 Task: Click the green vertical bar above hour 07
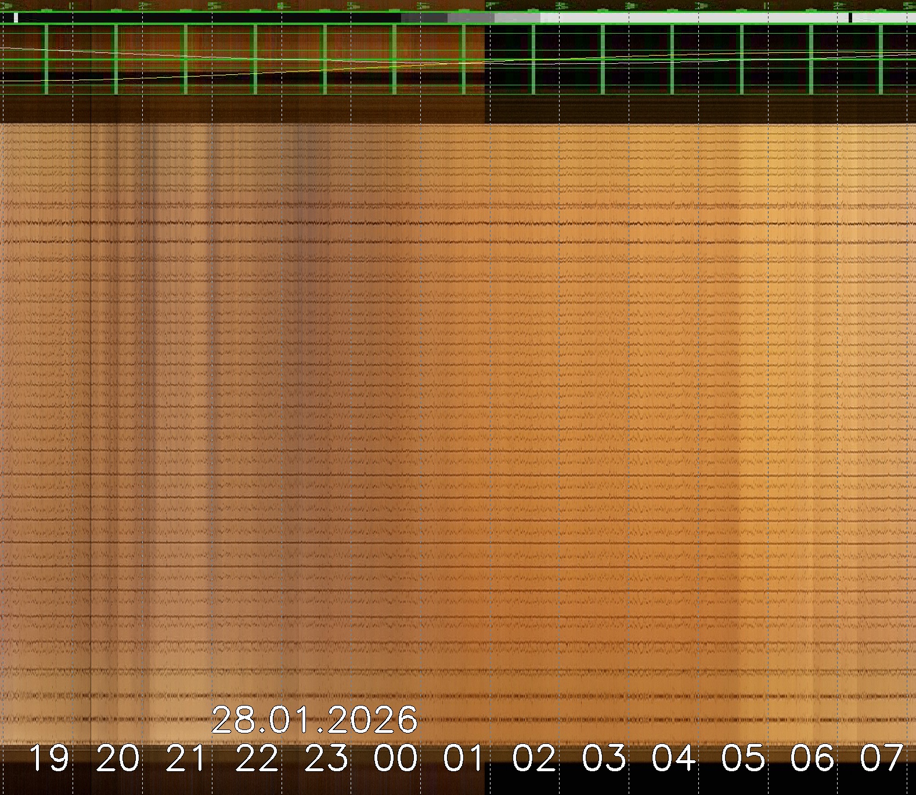point(881,58)
